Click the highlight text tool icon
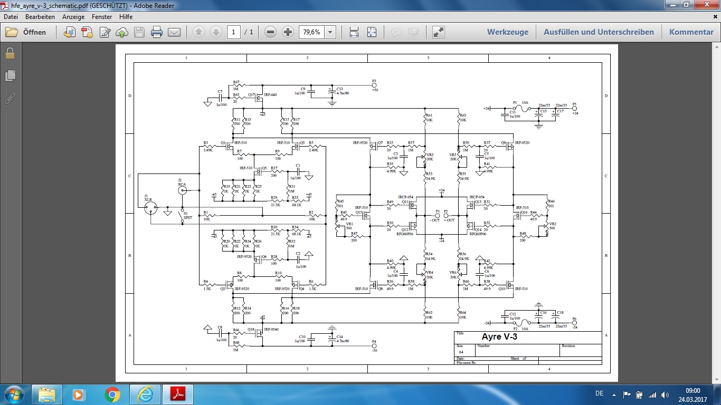721x405 pixels. (413, 32)
